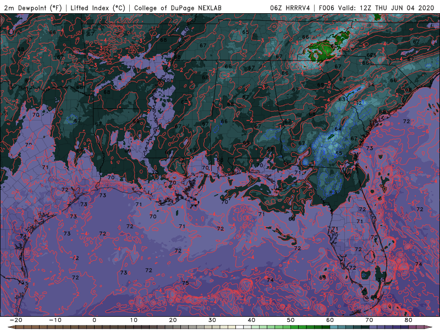Click the 63 dewpoint value near the Georgia border
Image resolution: width=440 pixels, height=330 pixels.
pyautogui.click(x=342, y=100)
